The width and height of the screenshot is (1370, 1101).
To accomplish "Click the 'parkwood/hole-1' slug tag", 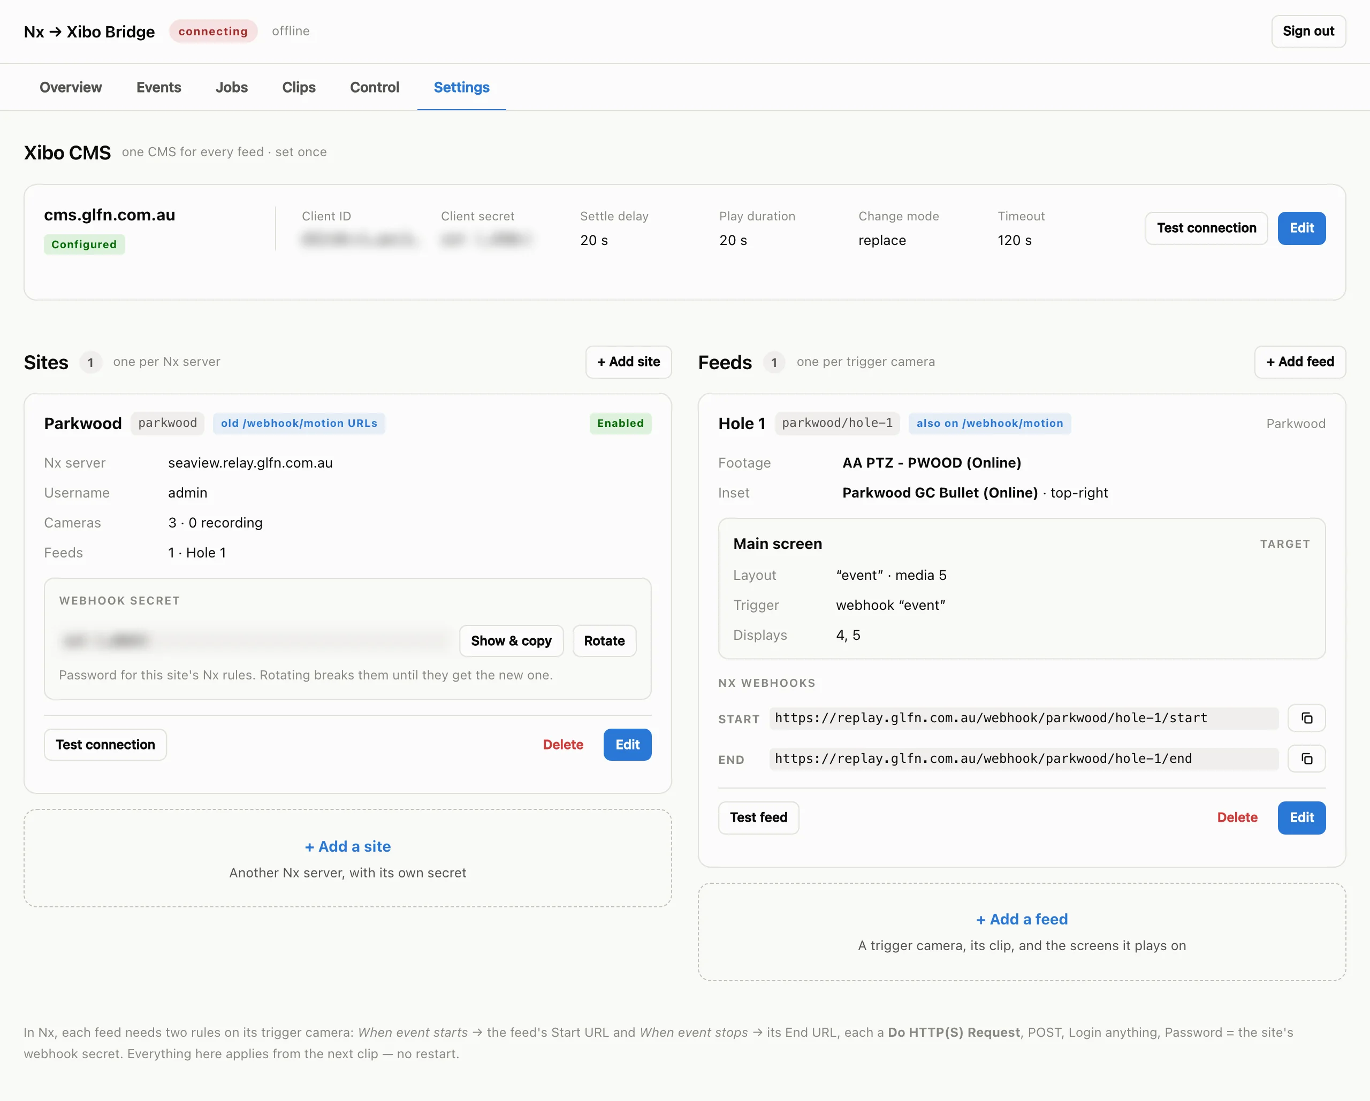I will (837, 424).
